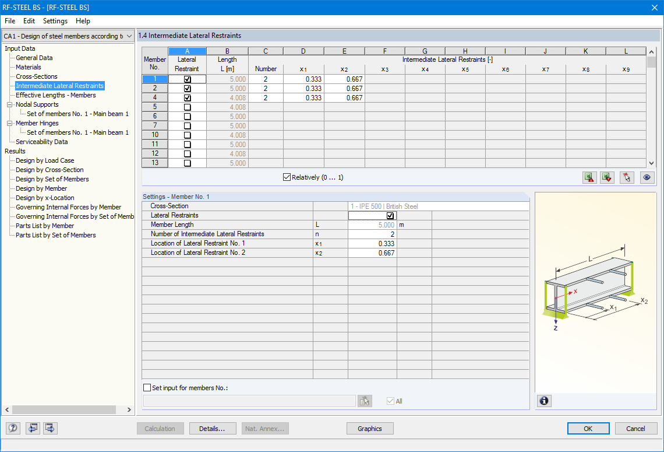Toggle lateral restraint for member 1
Viewport: 664px width, 452px height.
click(x=187, y=79)
